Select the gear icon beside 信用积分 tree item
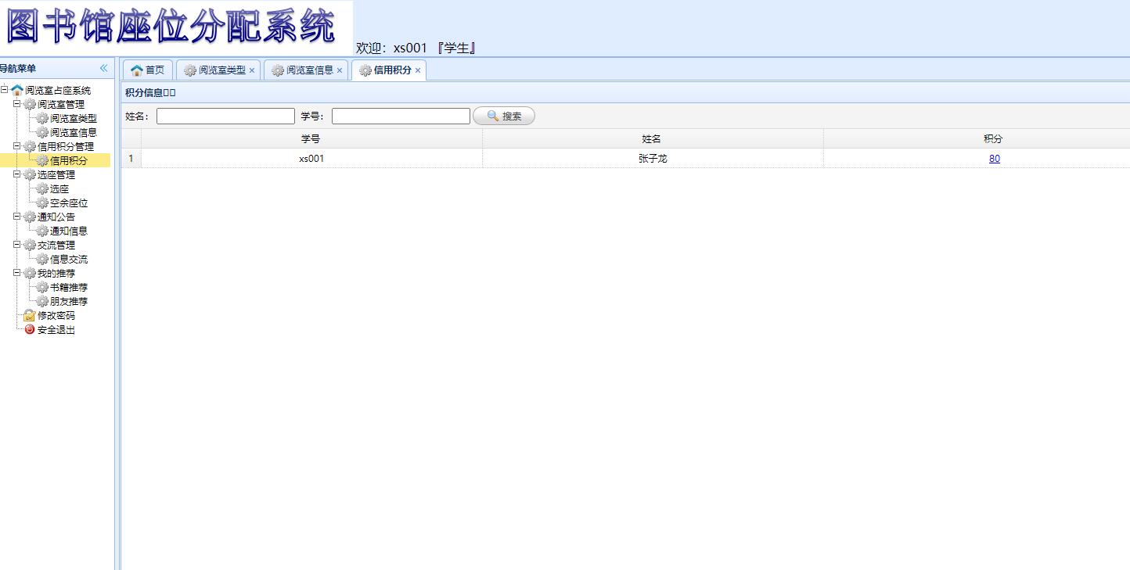1130x570 pixels. pos(43,160)
